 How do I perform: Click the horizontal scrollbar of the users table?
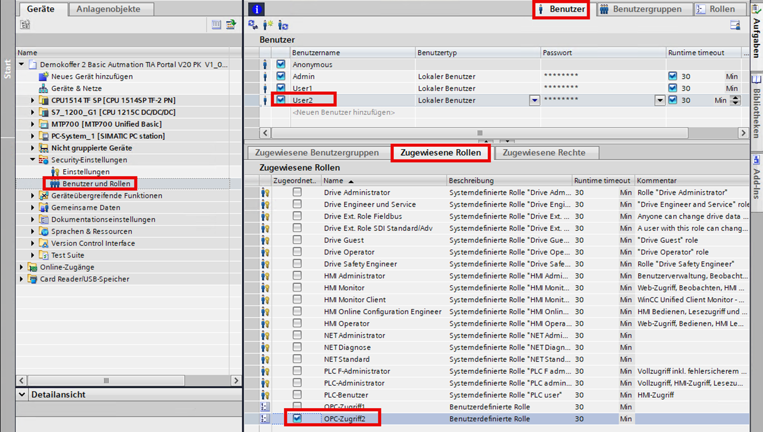480,133
